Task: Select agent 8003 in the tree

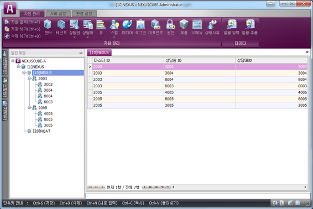Action: click(48, 102)
